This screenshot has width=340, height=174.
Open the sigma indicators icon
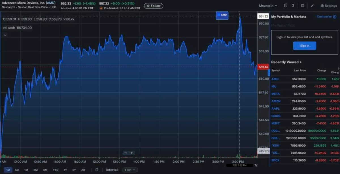point(293,6)
